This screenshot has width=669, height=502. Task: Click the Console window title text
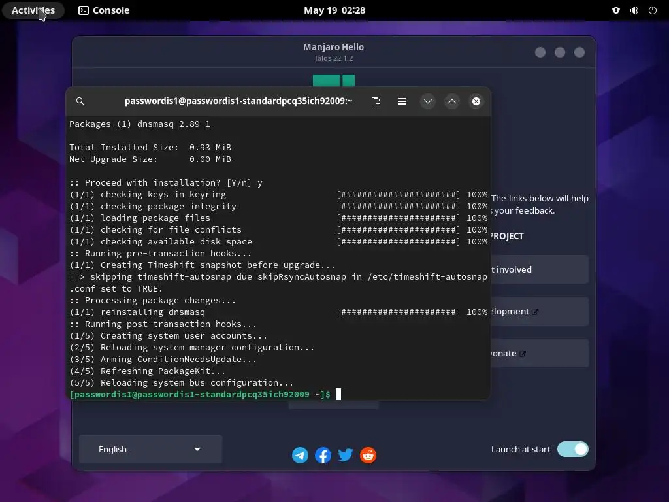click(x=238, y=101)
